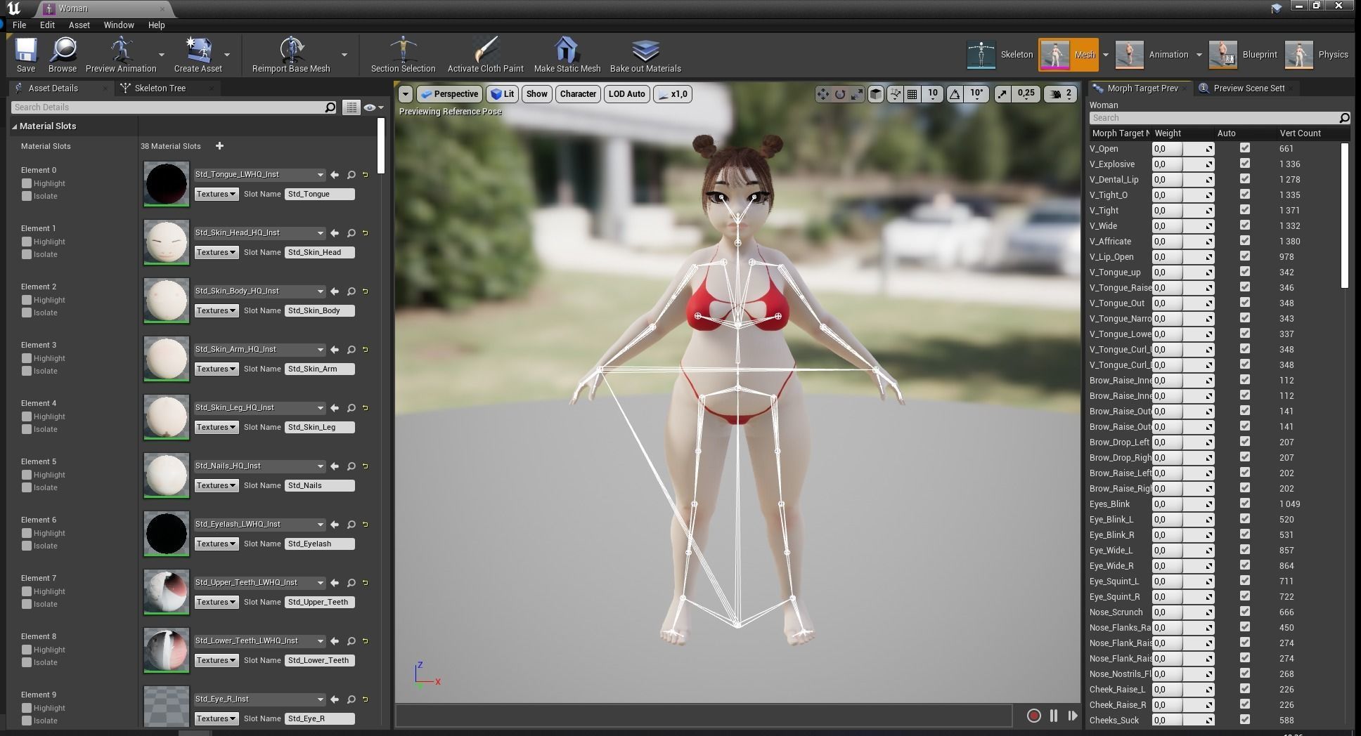Image resolution: width=1361 pixels, height=736 pixels.
Task: Find Std_Skin_Head material in Content Browser
Action: click(351, 233)
